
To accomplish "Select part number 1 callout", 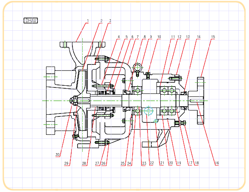I will 88,20.
